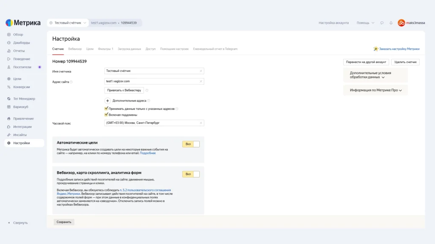The image size is (435, 244).
Task: Click the Удалить счетчик button
Action: tap(405, 62)
